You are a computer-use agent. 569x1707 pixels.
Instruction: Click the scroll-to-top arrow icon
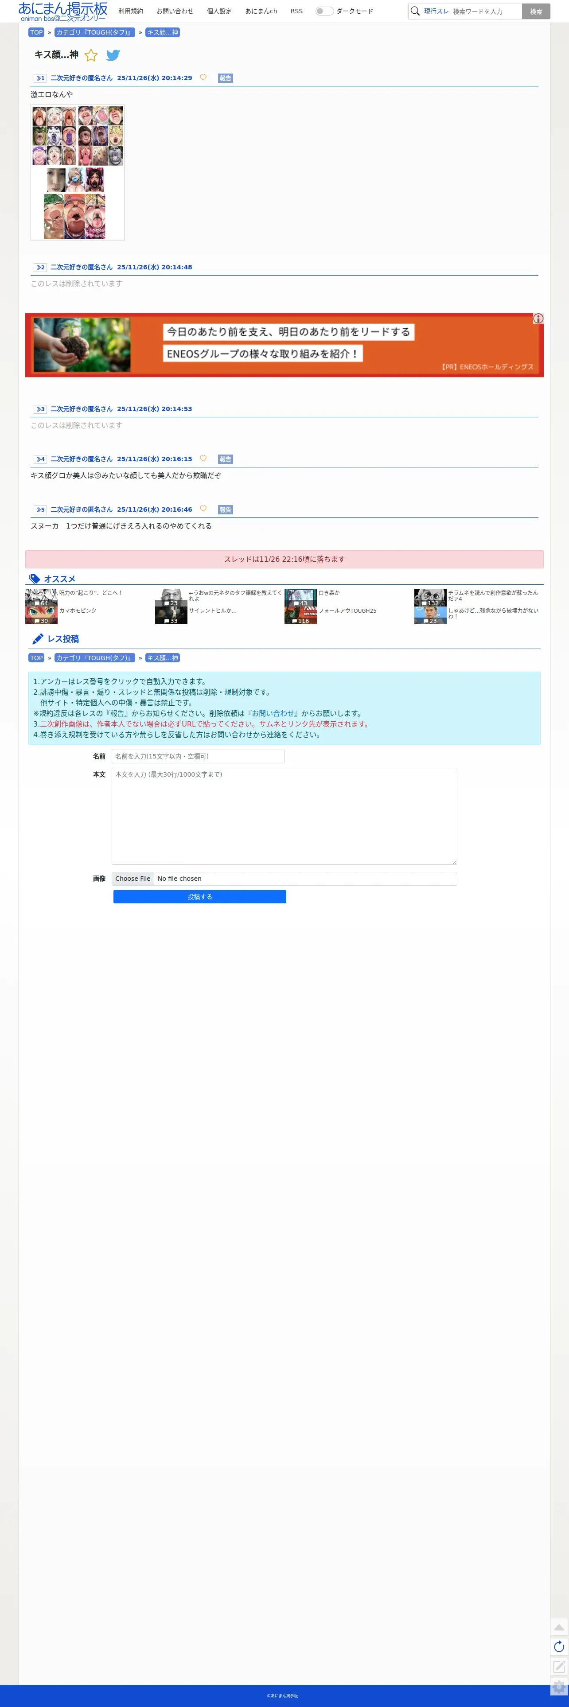click(x=559, y=1627)
